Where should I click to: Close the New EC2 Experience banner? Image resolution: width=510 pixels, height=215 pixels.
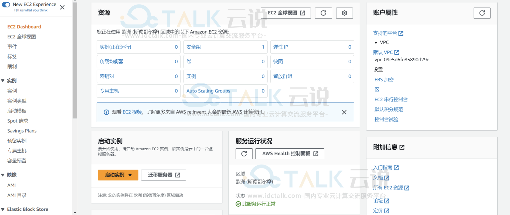62,7
